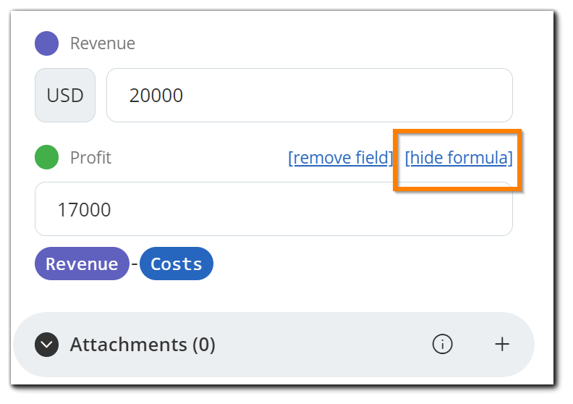Click the Profit field label
This screenshot has width=573, height=404.
90,158
